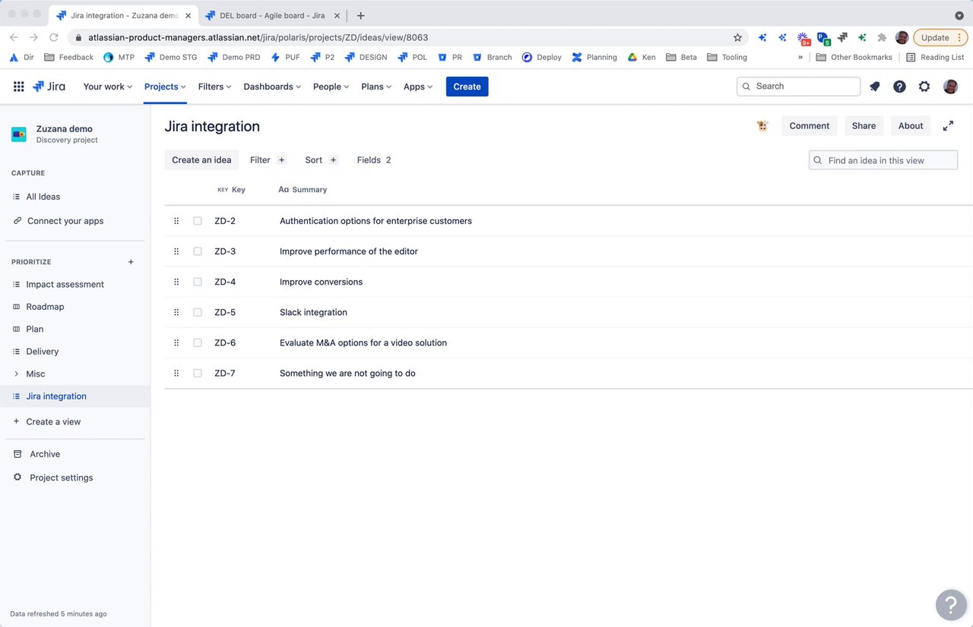973x627 pixels.
Task: Click the plus icon next to Sort
Action: [x=333, y=160]
